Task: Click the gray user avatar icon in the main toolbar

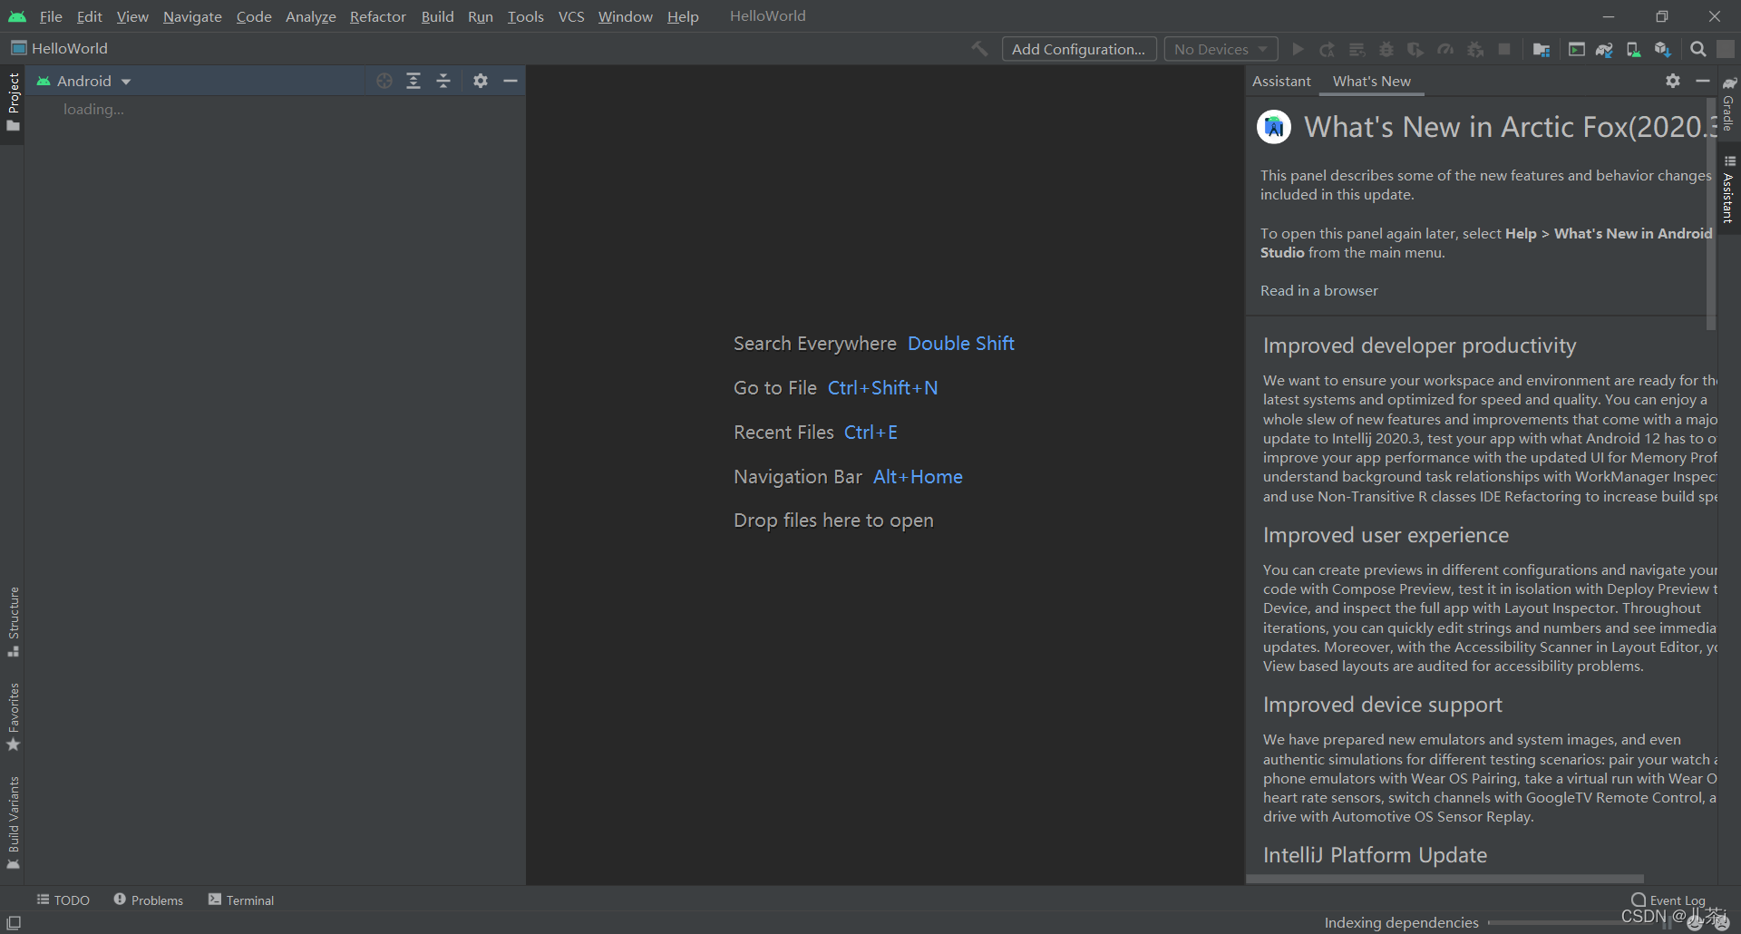Action: (x=1726, y=49)
